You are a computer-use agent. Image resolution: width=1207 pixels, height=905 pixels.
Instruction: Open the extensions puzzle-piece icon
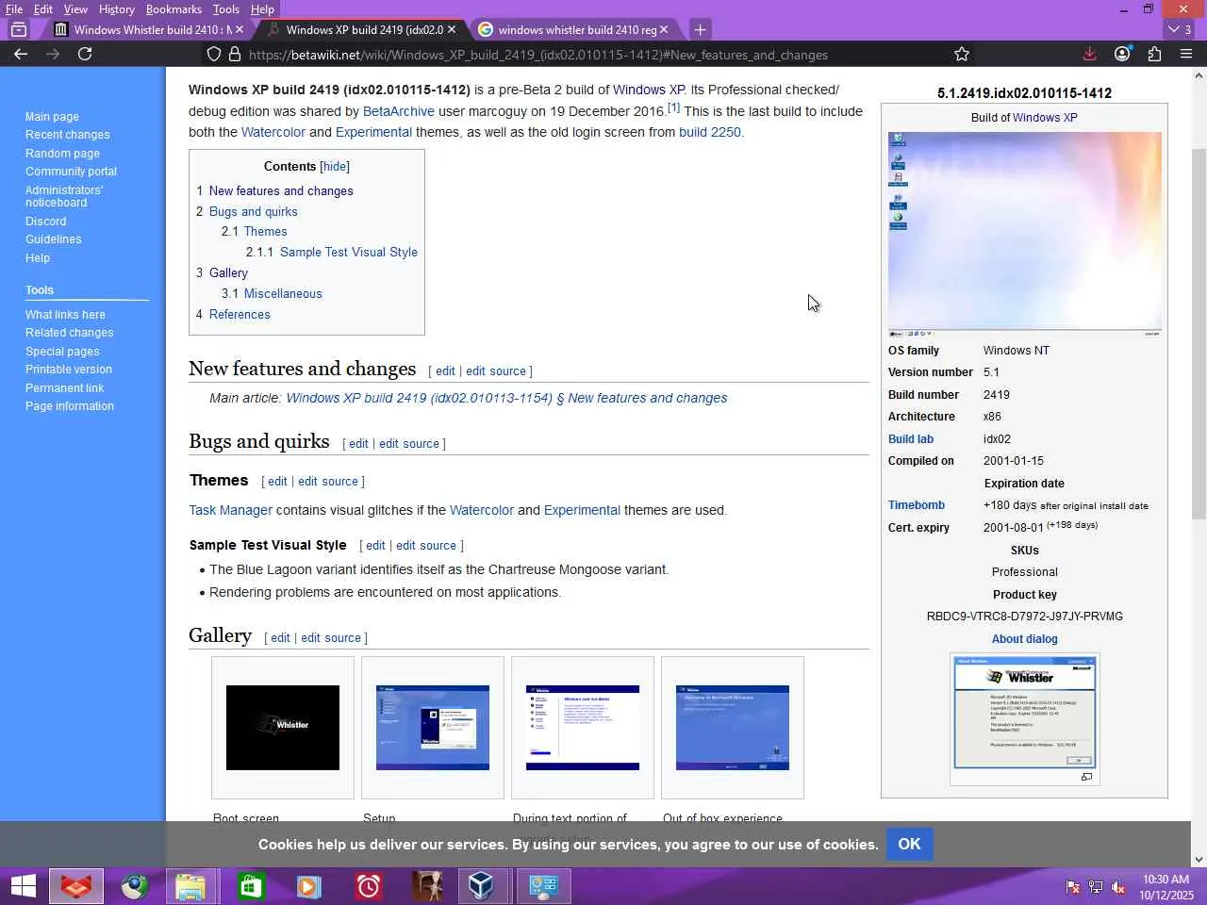pos(1154,54)
